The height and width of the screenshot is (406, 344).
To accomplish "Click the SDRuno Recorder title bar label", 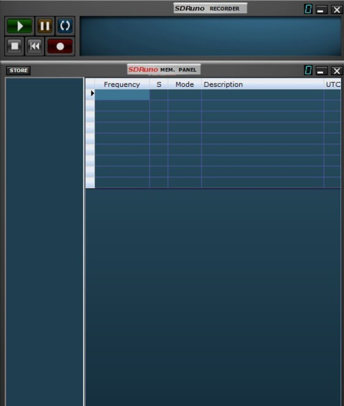I will (x=210, y=8).
